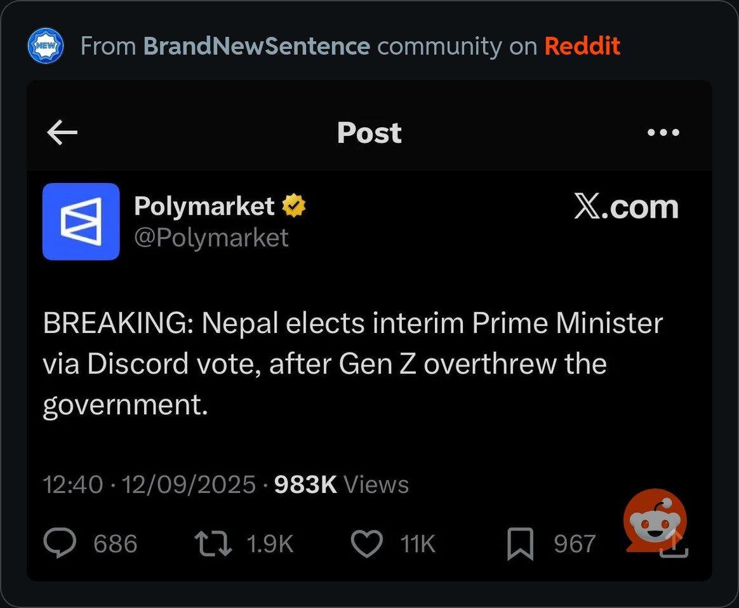Click the 11K likes count

[x=418, y=544]
